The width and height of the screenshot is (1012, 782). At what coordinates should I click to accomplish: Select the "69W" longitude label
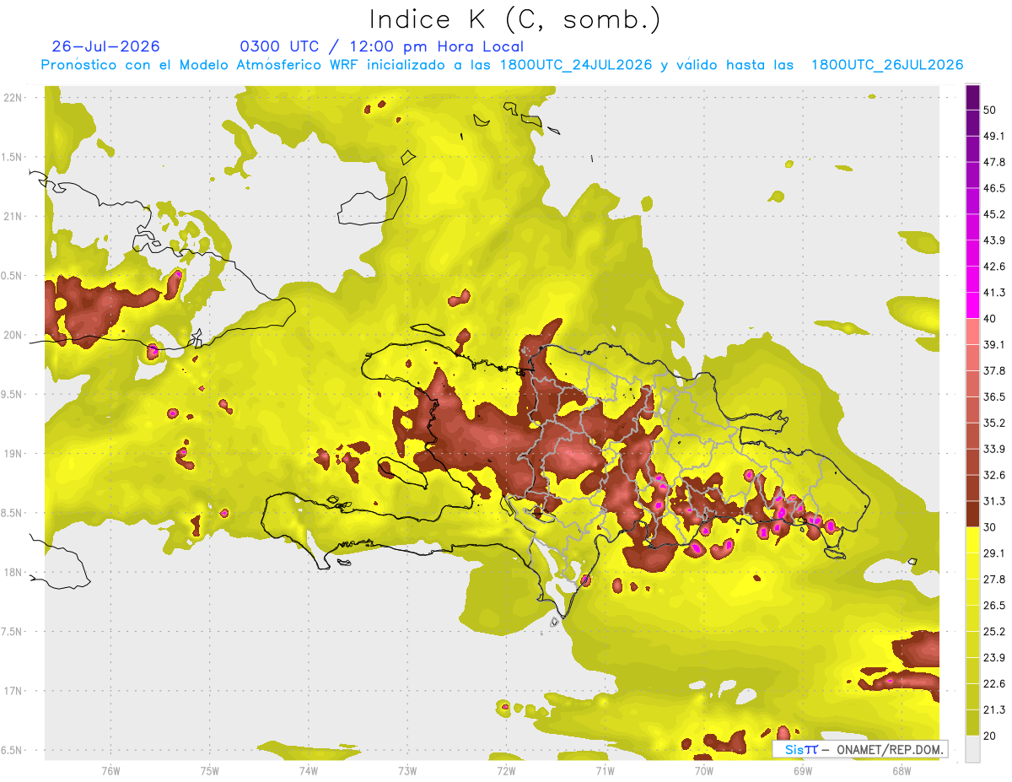click(x=803, y=770)
